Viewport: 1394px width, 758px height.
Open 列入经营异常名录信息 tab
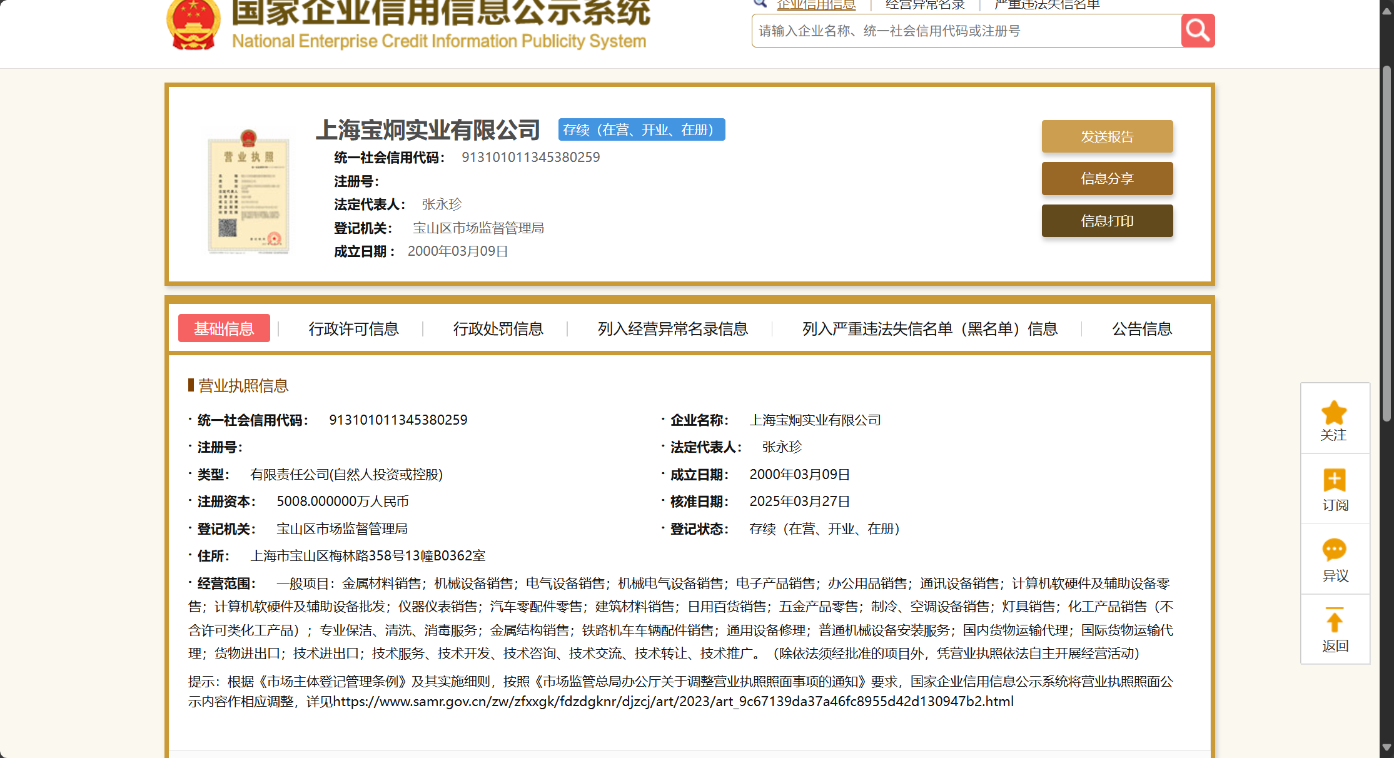(672, 329)
